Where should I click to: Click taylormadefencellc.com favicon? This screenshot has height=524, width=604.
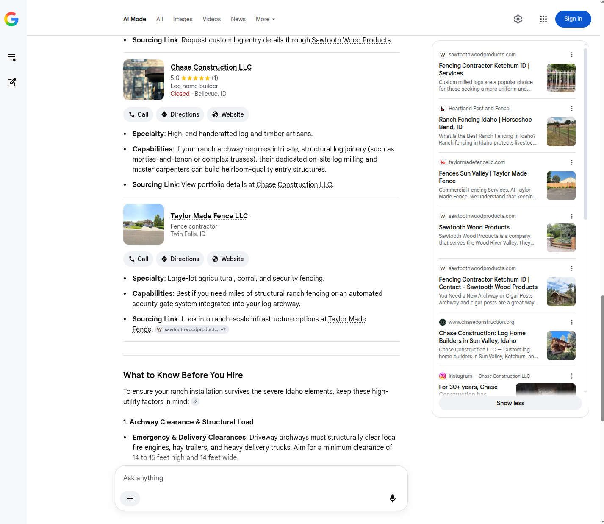[x=443, y=162]
